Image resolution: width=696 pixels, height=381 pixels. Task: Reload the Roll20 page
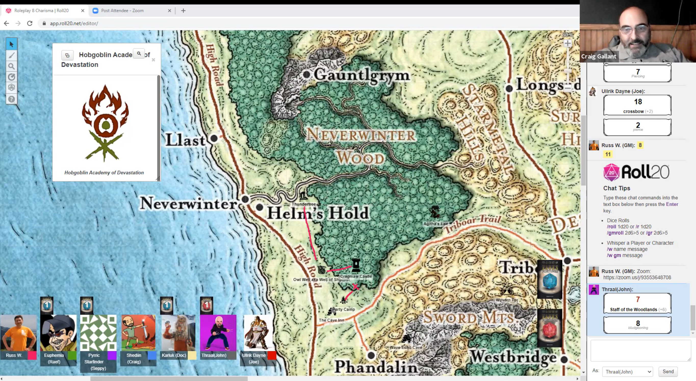(30, 23)
